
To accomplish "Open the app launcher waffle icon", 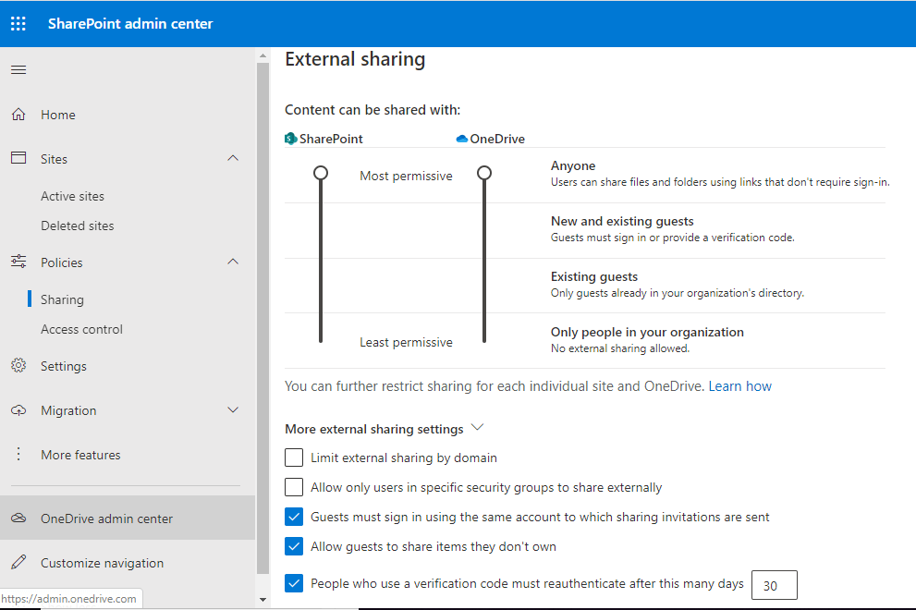I will (18, 23).
